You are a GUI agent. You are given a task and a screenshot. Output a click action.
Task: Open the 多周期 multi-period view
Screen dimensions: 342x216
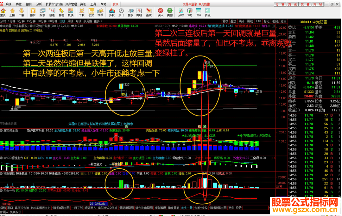point(88,21)
